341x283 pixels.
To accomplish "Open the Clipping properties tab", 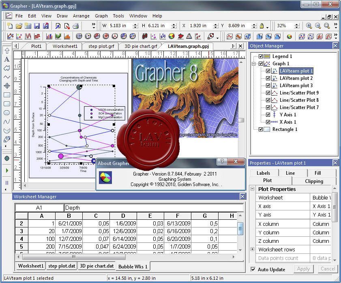I will coord(314,181).
